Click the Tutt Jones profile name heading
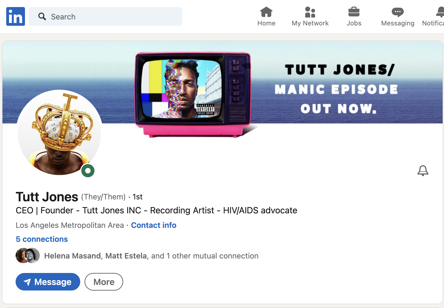 tap(47, 197)
